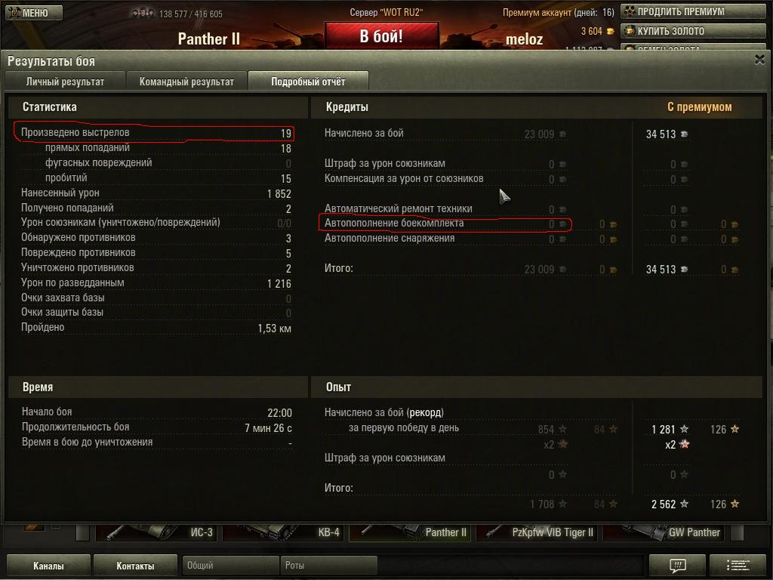Select the GW Panther tank
The height and width of the screenshot is (580, 773).
[664, 532]
